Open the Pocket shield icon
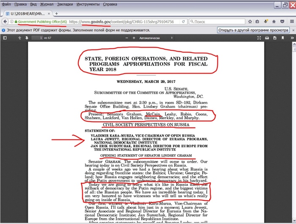Screen dimensions: 296x224 (x=282, y=22)
